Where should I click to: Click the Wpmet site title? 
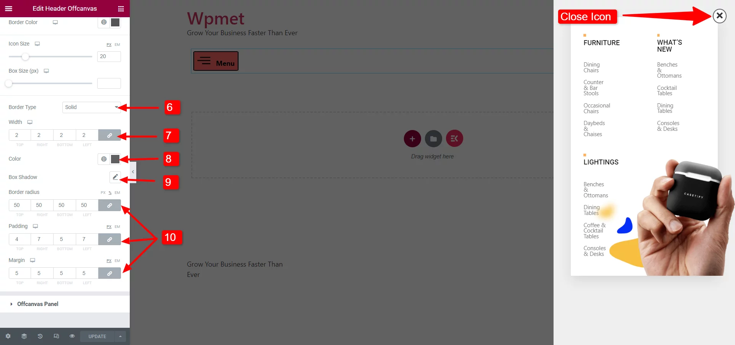(216, 18)
